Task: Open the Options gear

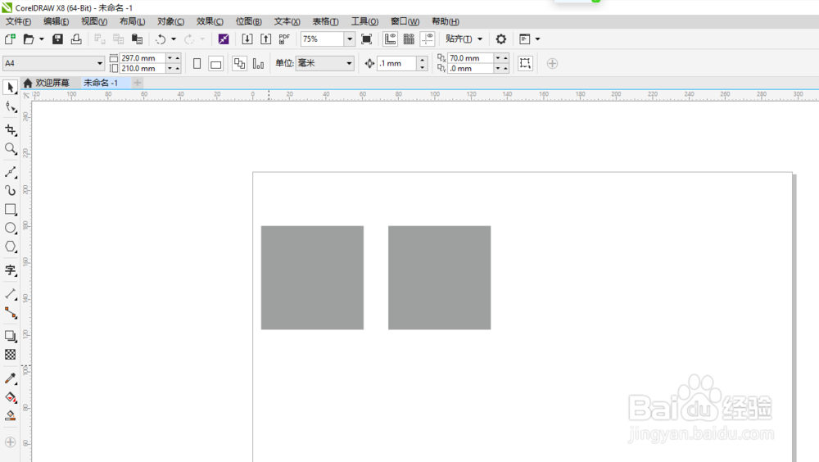Action: pyautogui.click(x=501, y=39)
